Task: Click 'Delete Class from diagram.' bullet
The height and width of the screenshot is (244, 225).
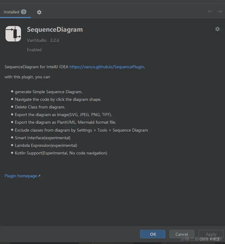Action: 40,107
